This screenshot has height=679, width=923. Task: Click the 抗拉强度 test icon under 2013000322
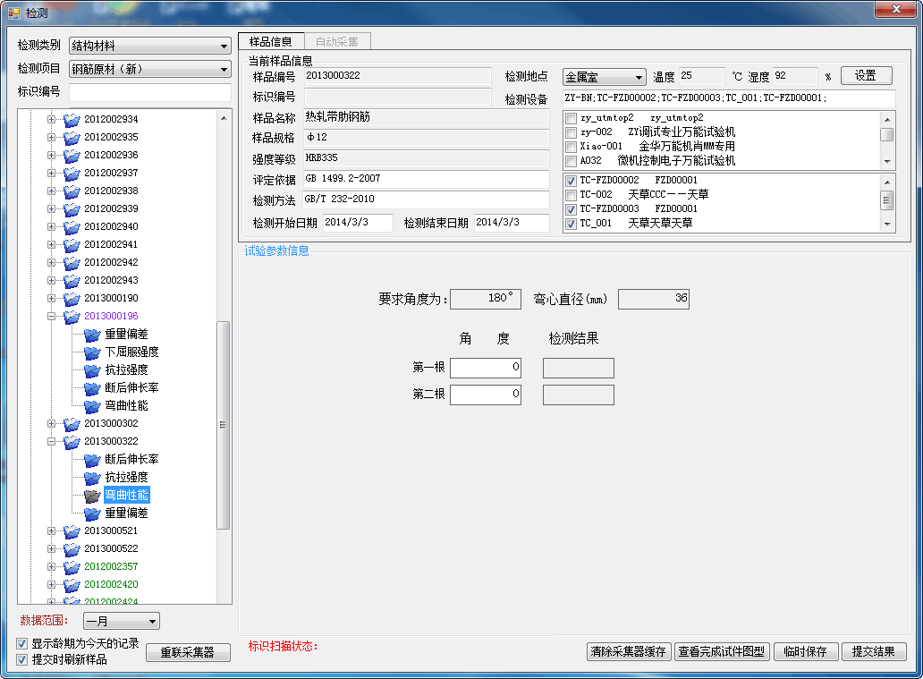(x=92, y=477)
